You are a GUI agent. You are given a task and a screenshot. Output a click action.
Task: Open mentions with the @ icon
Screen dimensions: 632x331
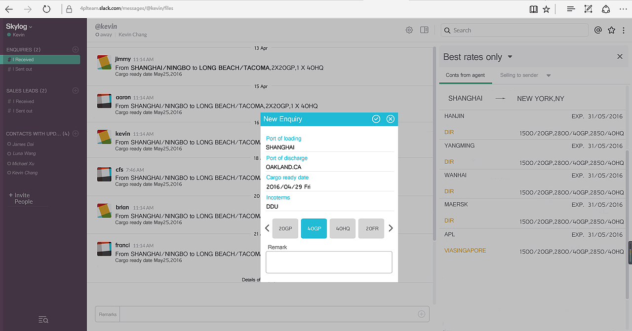(598, 30)
